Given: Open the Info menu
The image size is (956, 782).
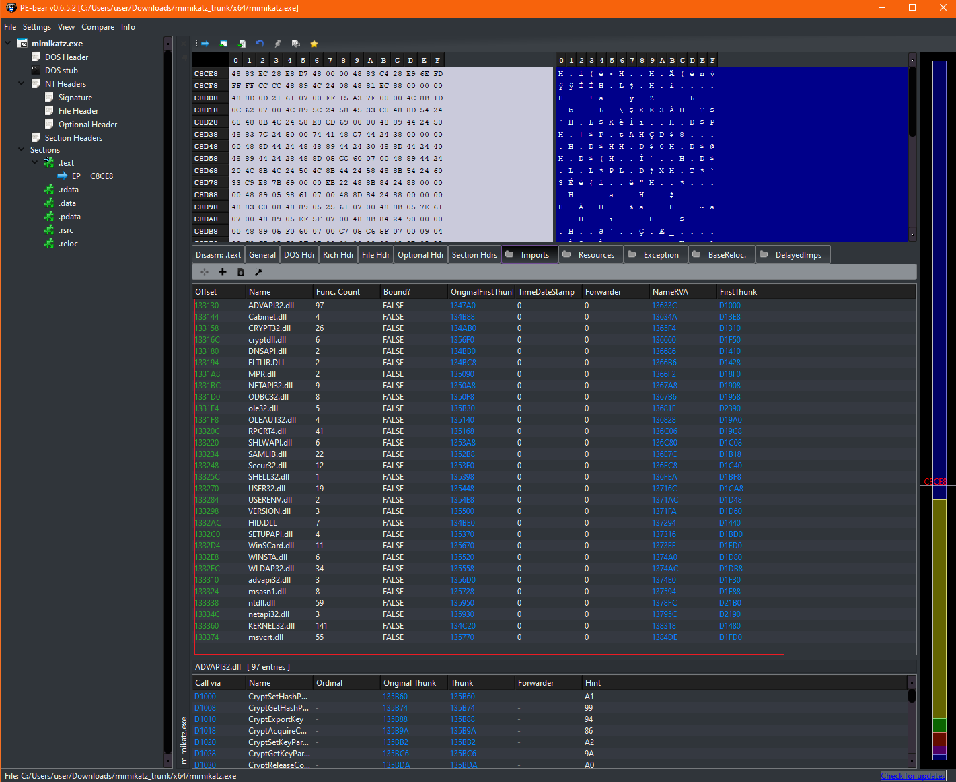Looking at the screenshot, I should (128, 27).
